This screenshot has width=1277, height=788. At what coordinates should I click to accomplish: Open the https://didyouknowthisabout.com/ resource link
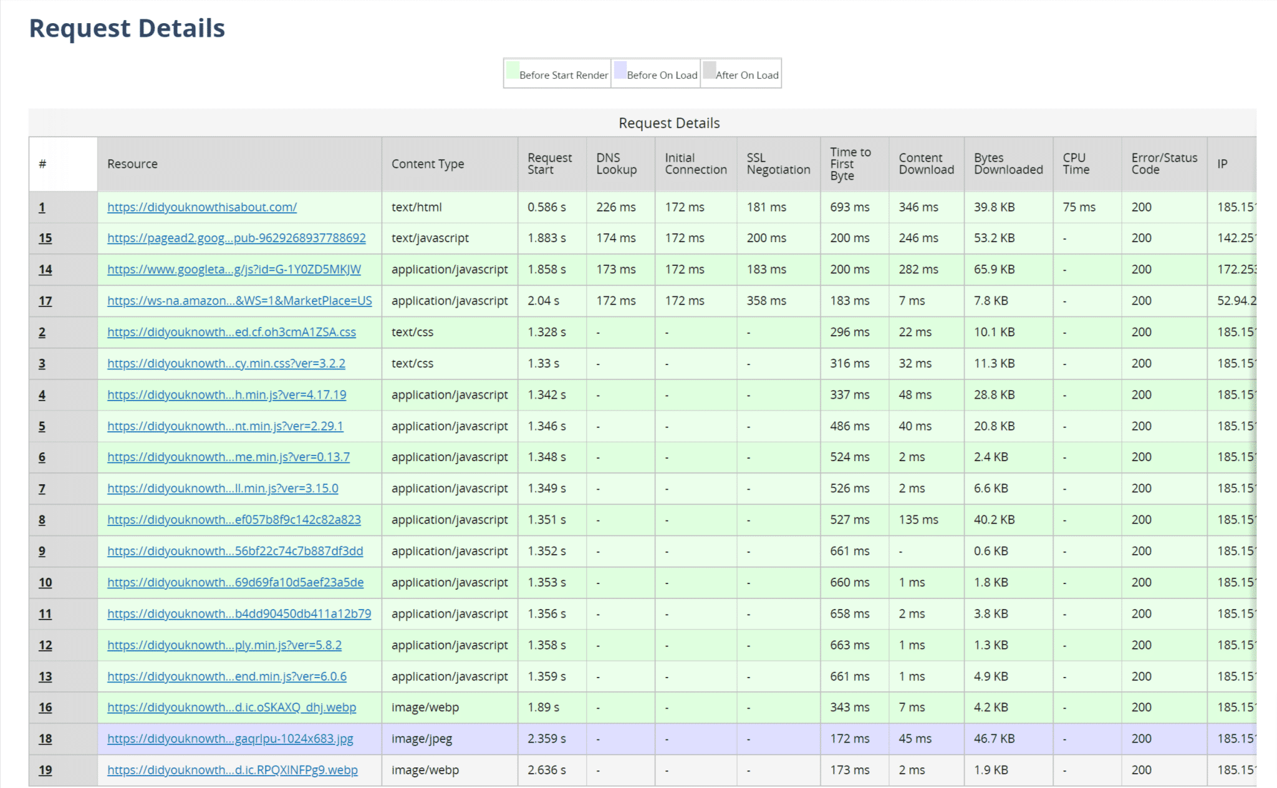[201, 207]
